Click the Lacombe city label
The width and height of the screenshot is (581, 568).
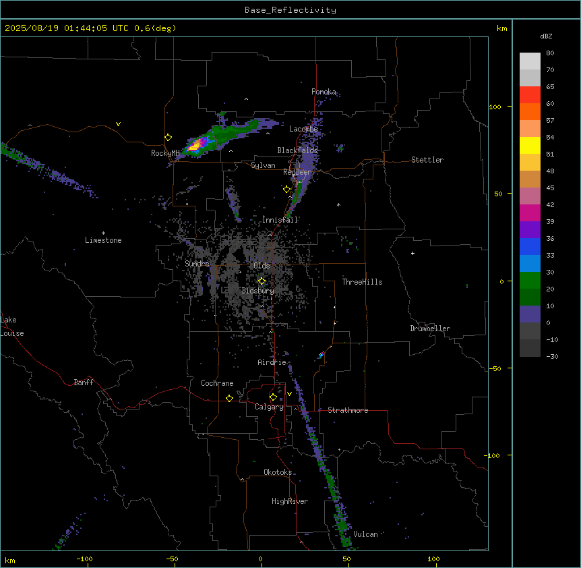[303, 129]
